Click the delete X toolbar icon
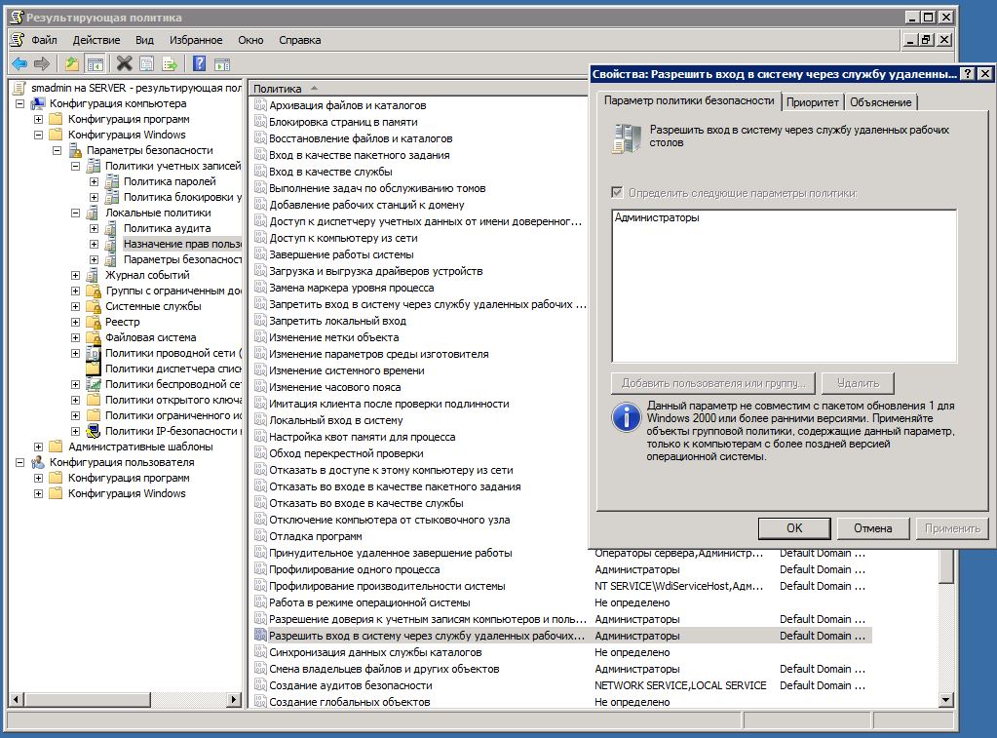Viewport: 997px width, 738px height. tap(125, 63)
